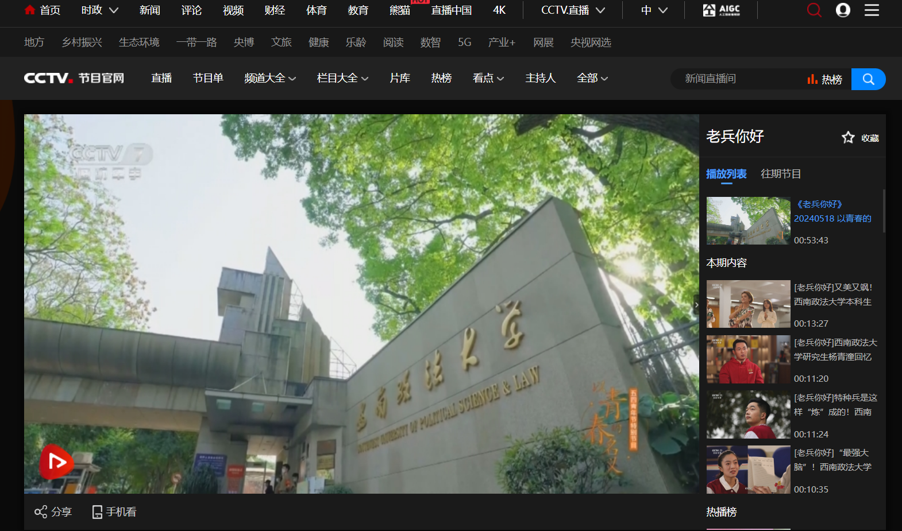Click the playlist panel scrollbar
The image size is (902, 531).
pyautogui.click(x=884, y=211)
